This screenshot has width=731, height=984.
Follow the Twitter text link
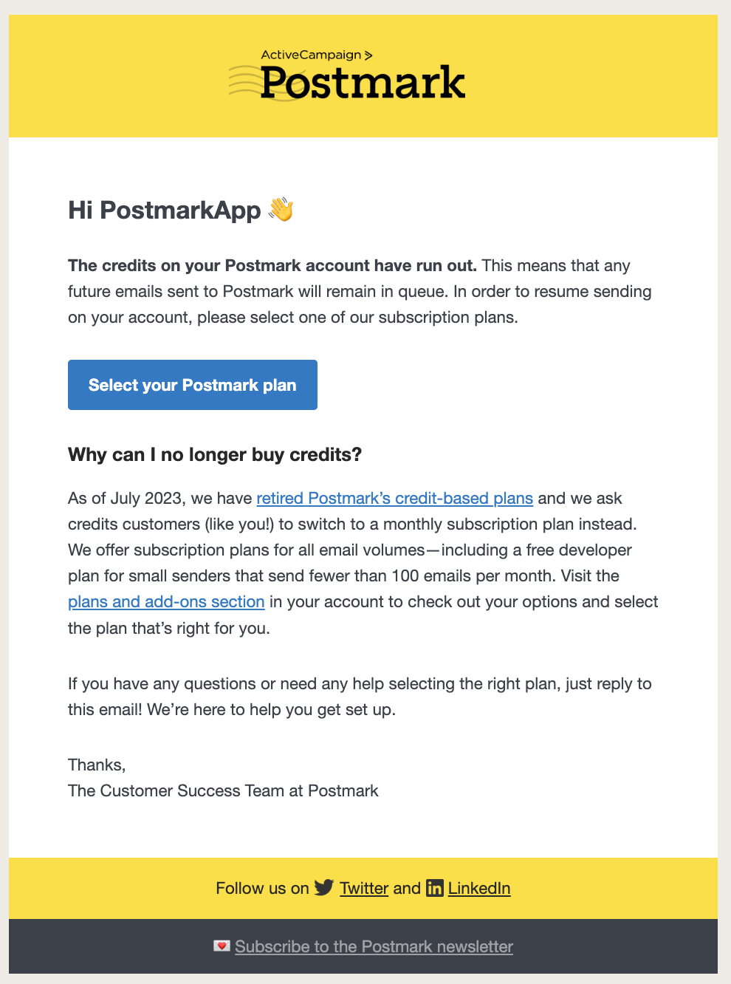(364, 888)
